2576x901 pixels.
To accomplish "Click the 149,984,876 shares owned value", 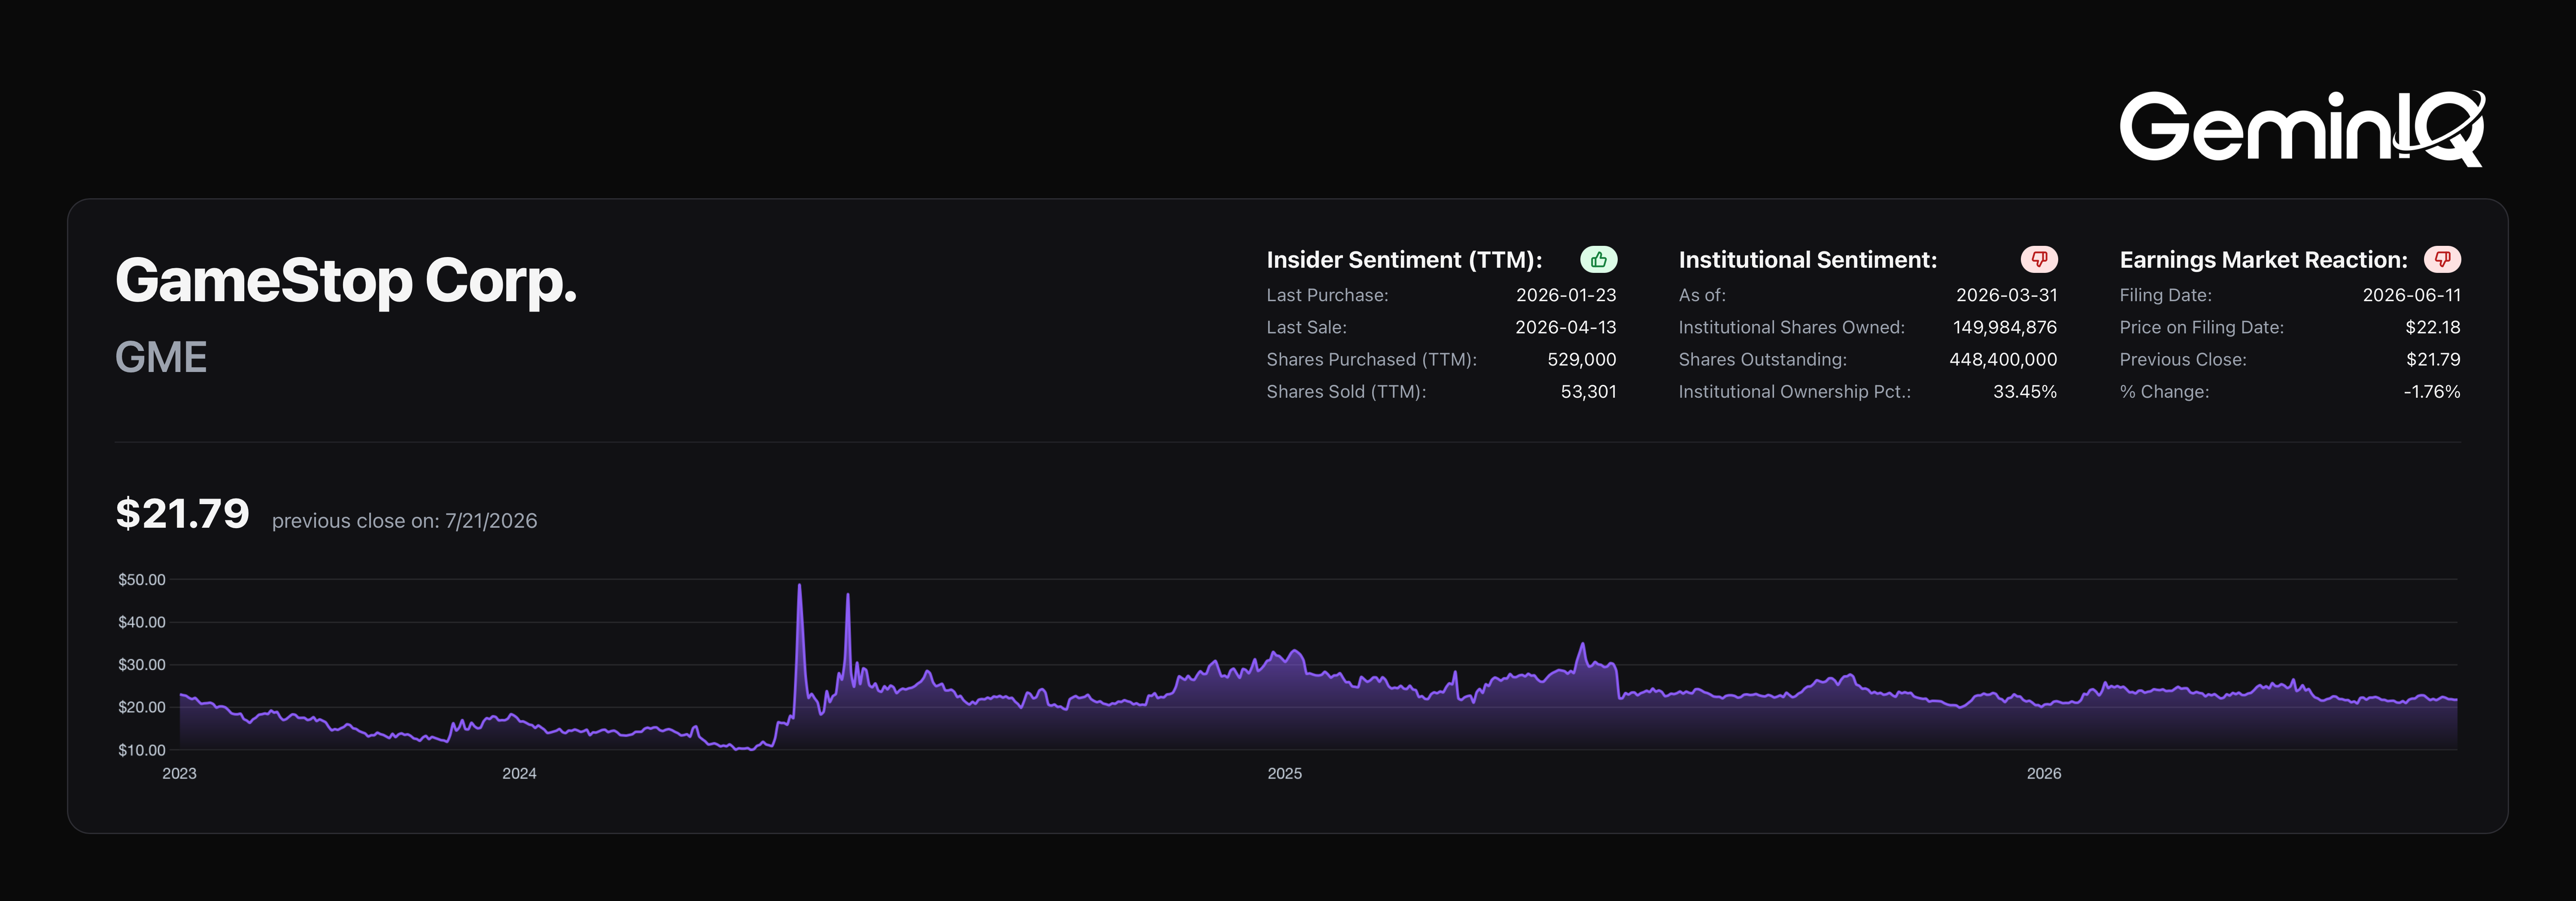I will pos(2005,328).
